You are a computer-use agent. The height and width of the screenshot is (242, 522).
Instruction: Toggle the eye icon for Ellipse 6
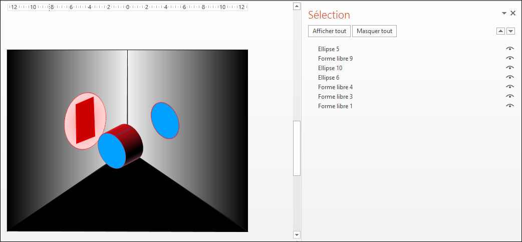[509, 77]
